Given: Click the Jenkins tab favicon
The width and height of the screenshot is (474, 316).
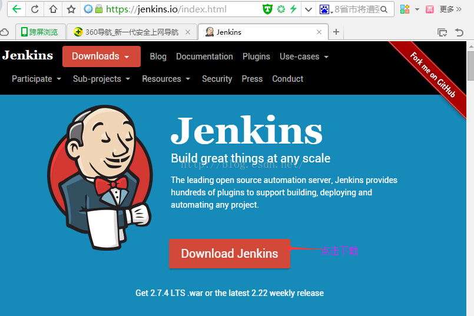Looking at the screenshot, I should (x=209, y=32).
